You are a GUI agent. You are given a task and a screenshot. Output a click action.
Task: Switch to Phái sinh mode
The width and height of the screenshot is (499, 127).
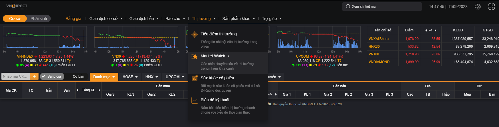[x=39, y=19]
